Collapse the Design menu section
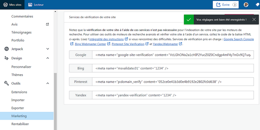 [48, 58]
